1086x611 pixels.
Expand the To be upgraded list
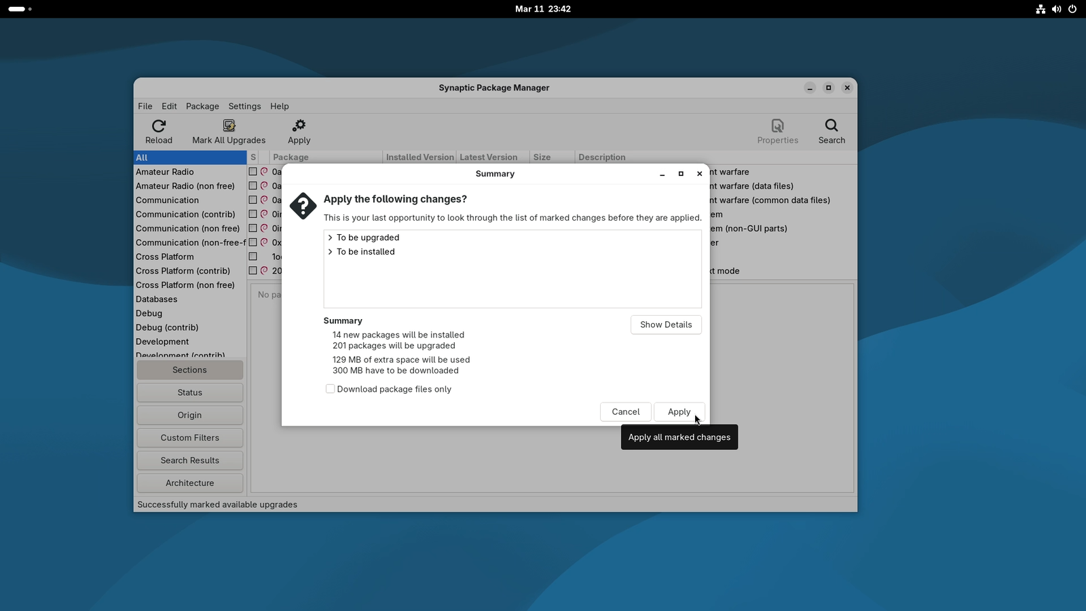[x=331, y=237]
